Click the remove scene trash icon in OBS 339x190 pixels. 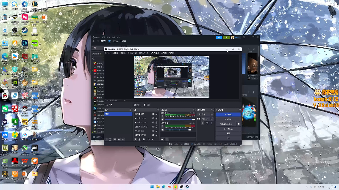click(110, 139)
